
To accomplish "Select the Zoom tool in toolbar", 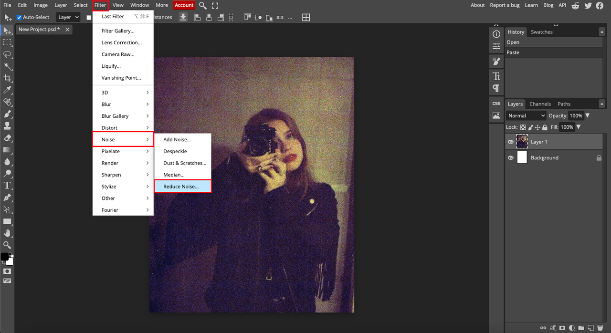I will (x=7, y=245).
